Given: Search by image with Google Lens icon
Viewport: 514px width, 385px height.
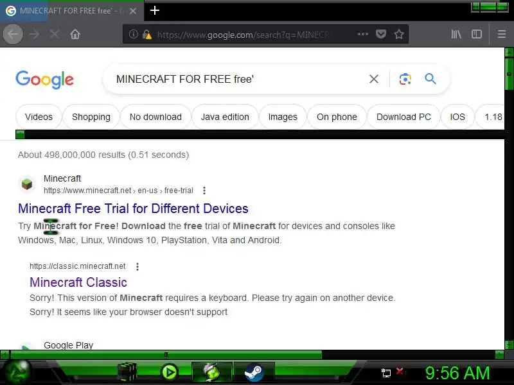Looking at the screenshot, I should coord(405,79).
